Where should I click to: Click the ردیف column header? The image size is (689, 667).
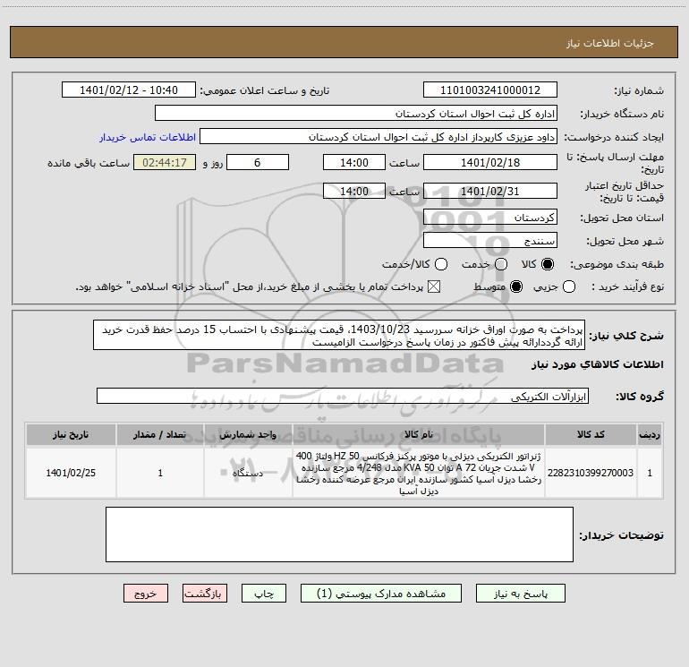(x=650, y=435)
